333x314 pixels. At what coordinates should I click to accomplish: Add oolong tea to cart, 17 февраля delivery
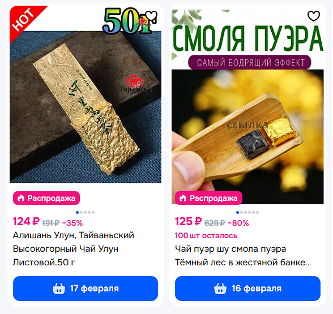[x=86, y=289]
